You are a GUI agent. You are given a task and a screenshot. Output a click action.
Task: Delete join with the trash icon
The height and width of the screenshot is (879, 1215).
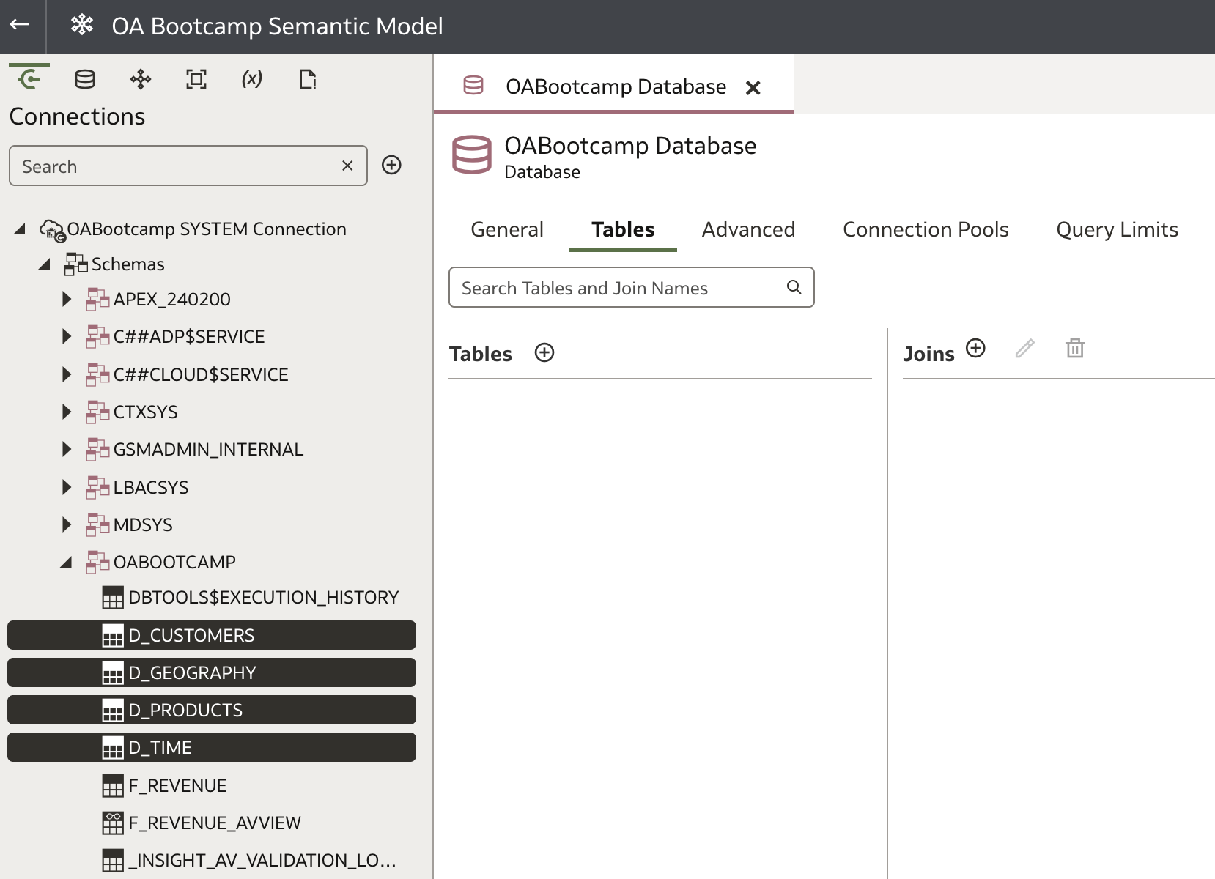(1075, 348)
